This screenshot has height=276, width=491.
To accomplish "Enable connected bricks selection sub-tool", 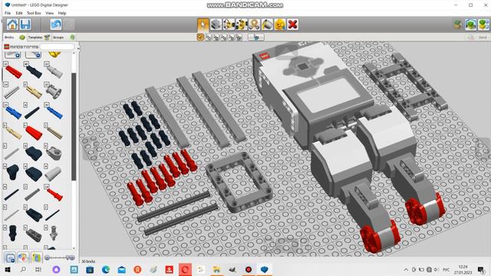I will pyautogui.click(x=216, y=38).
